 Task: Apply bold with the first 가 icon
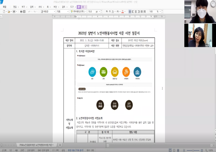[x=107, y=12]
